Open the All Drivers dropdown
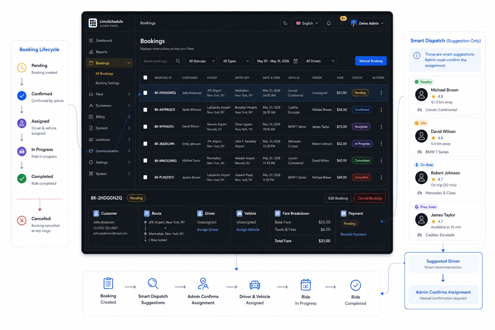495x330 pixels. point(320,61)
